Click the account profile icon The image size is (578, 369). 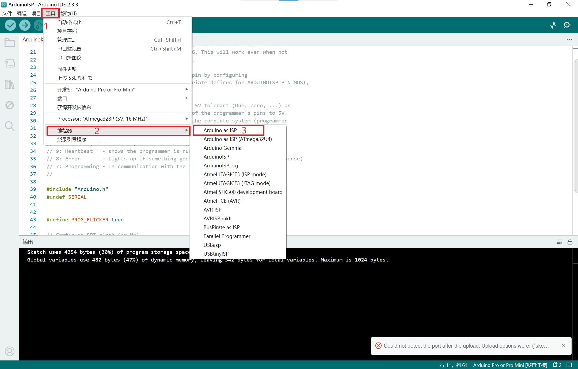10,351
